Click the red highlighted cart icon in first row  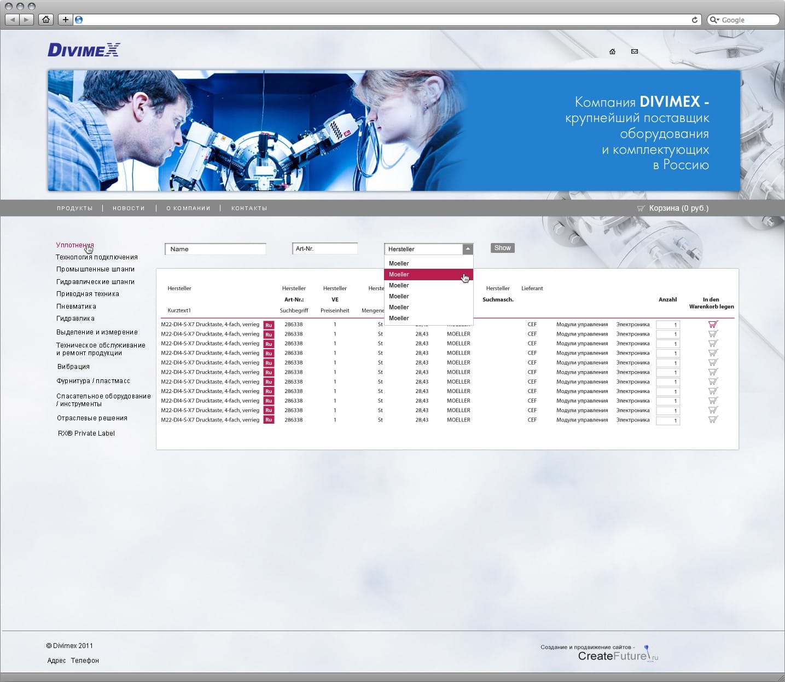pos(713,324)
